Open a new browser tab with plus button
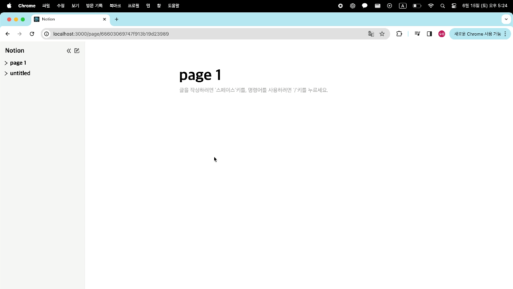The width and height of the screenshot is (513, 289). (116, 19)
